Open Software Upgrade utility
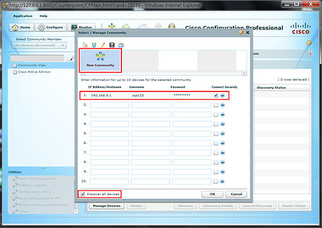The width and height of the screenshot is (322, 228). tap(30, 185)
